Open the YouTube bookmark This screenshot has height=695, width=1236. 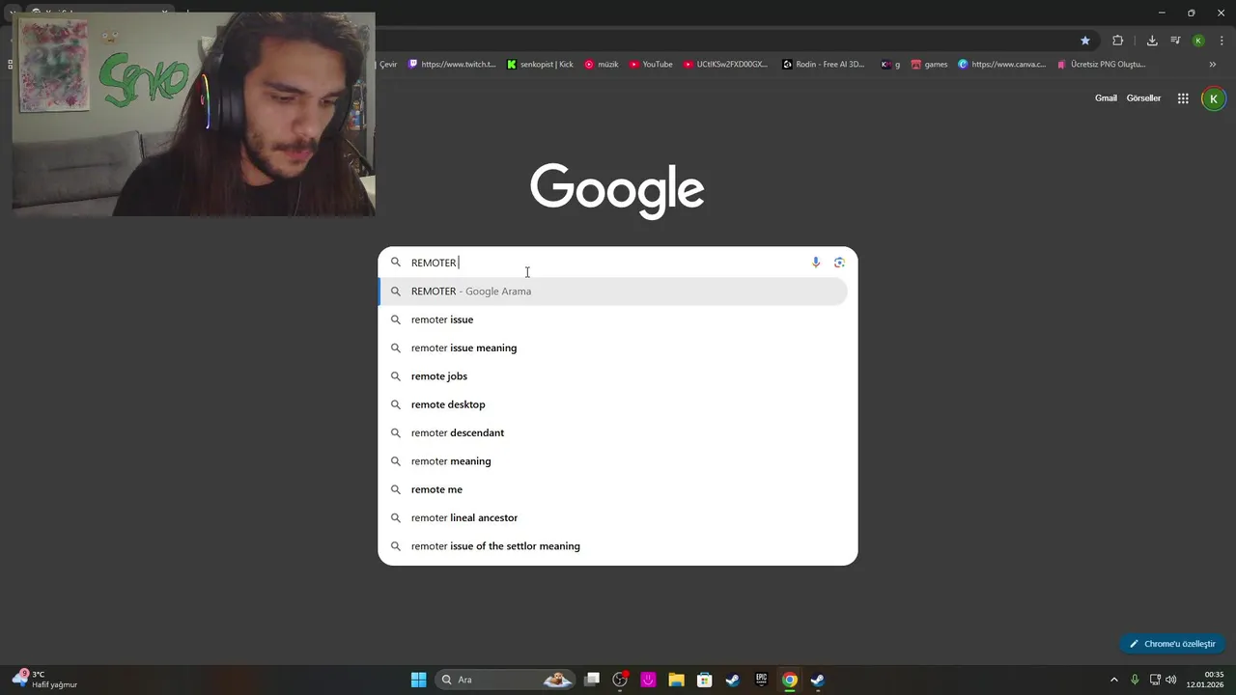pyautogui.click(x=651, y=65)
